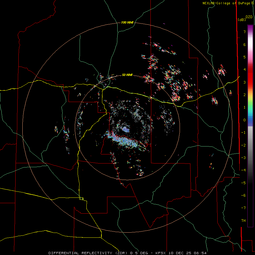Click the 5 value on the legend
The height and width of the screenshot is (255, 255).
(245, 57)
